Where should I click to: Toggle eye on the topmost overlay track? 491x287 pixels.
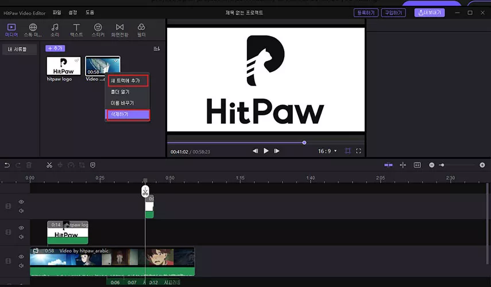click(x=21, y=202)
